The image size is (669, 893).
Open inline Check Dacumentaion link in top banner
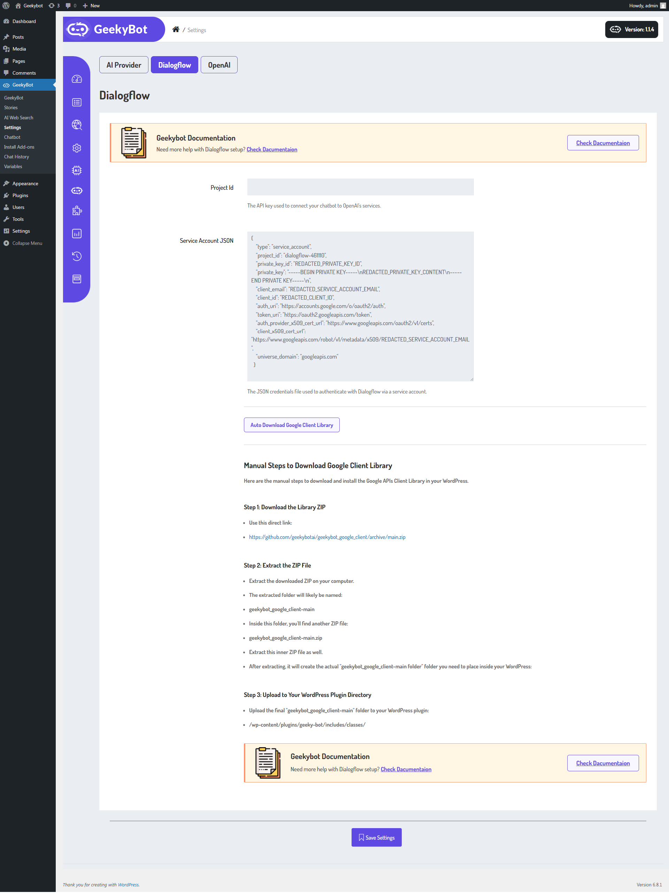(272, 149)
